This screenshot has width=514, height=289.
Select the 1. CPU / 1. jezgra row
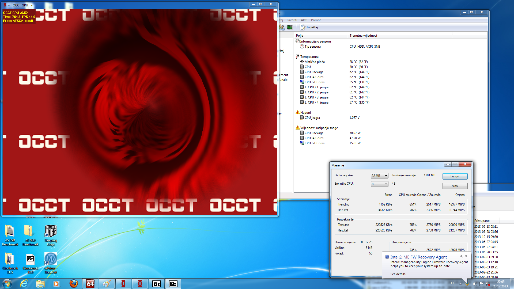coord(391,87)
